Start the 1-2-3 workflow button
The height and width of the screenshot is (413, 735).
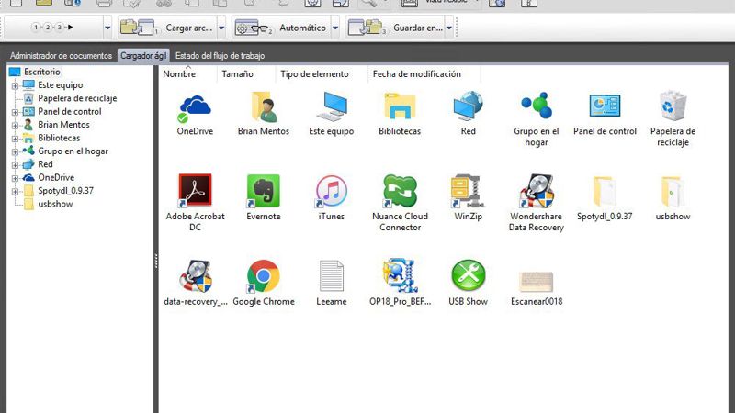click(52, 28)
